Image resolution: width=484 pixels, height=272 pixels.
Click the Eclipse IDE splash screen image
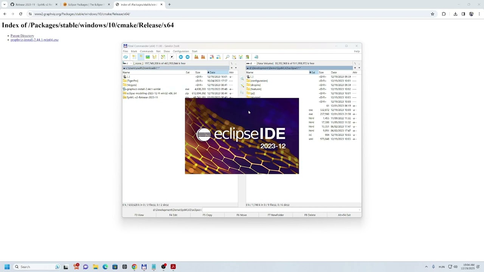coord(242,136)
